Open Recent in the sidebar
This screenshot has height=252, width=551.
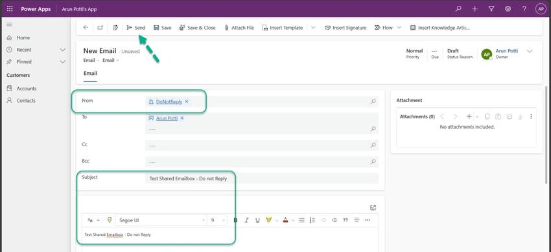click(x=24, y=50)
